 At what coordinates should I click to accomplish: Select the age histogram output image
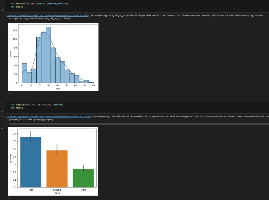coord(53,57)
